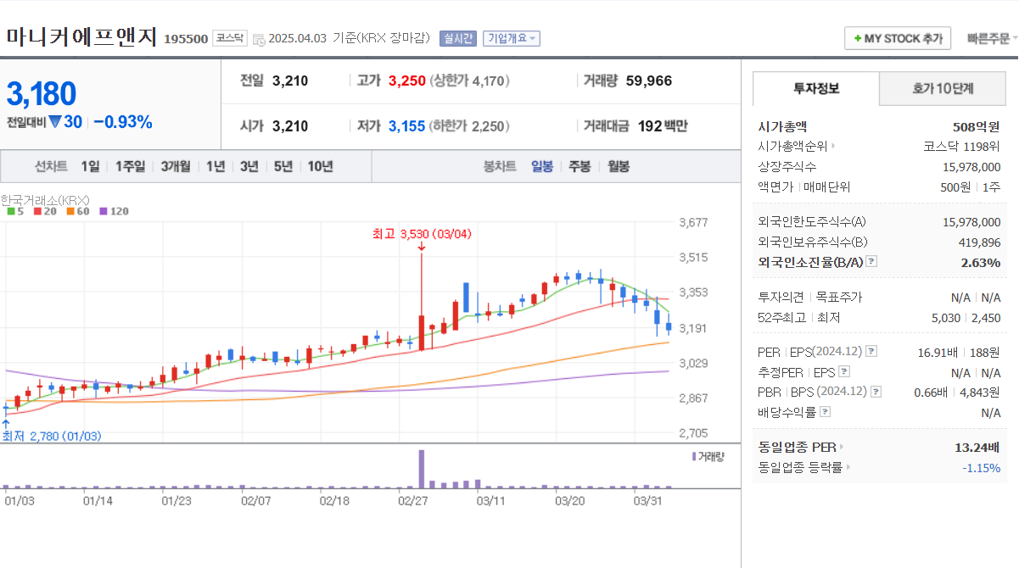1019x568 pixels.
Task: Click the 03/31 date on the chart axis
Action: (x=647, y=500)
